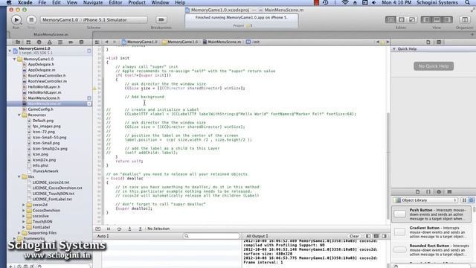The image size is (476, 268).
Task: Open the Object Library dropdown
Action: pos(425,200)
